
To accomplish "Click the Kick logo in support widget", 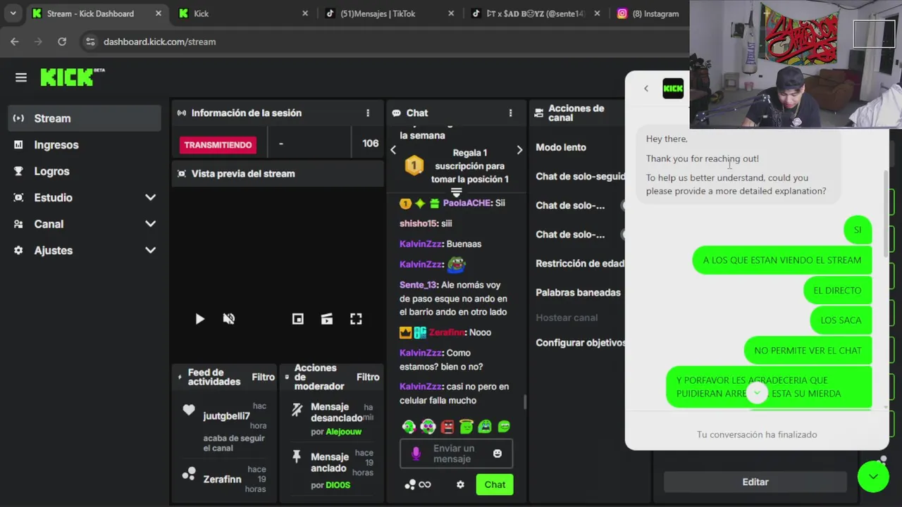I will 673,88.
